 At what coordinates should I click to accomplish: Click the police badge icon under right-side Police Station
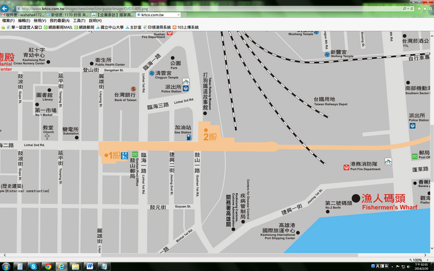[413, 126]
